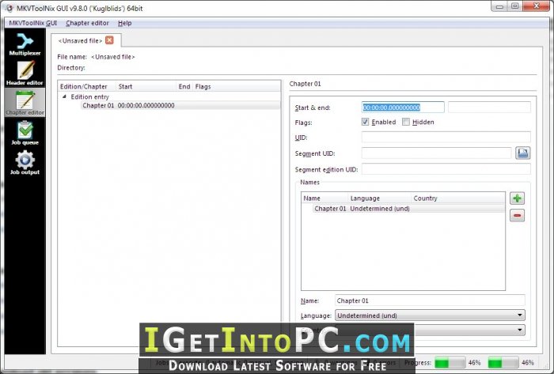Viewport: 554px width, 374px height.
Task: Maximize the MKVToolNix window
Action: [x=514, y=6]
